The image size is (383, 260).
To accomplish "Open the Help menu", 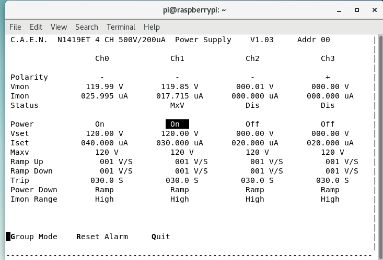I will pyautogui.click(x=152, y=27).
